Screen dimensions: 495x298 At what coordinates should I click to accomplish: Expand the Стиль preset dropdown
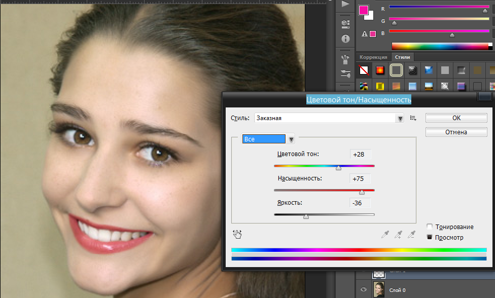pos(400,118)
